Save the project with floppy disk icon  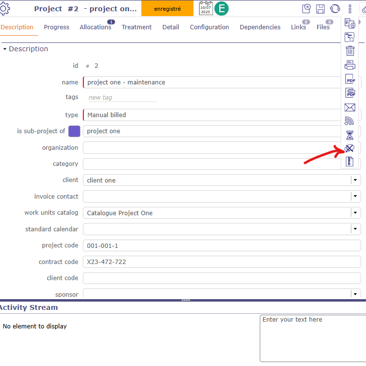click(x=321, y=9)
